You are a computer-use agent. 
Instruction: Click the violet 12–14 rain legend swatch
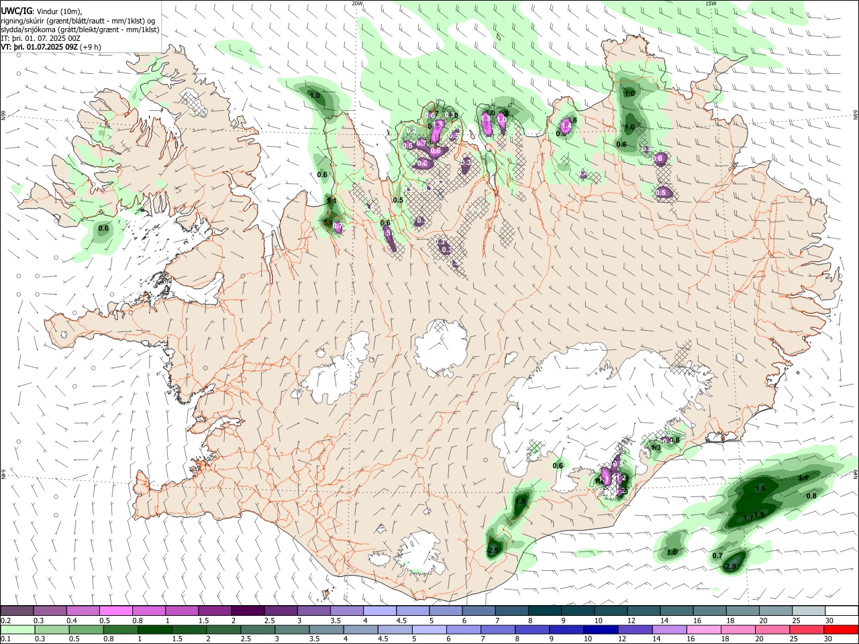(x=634, y=629)
